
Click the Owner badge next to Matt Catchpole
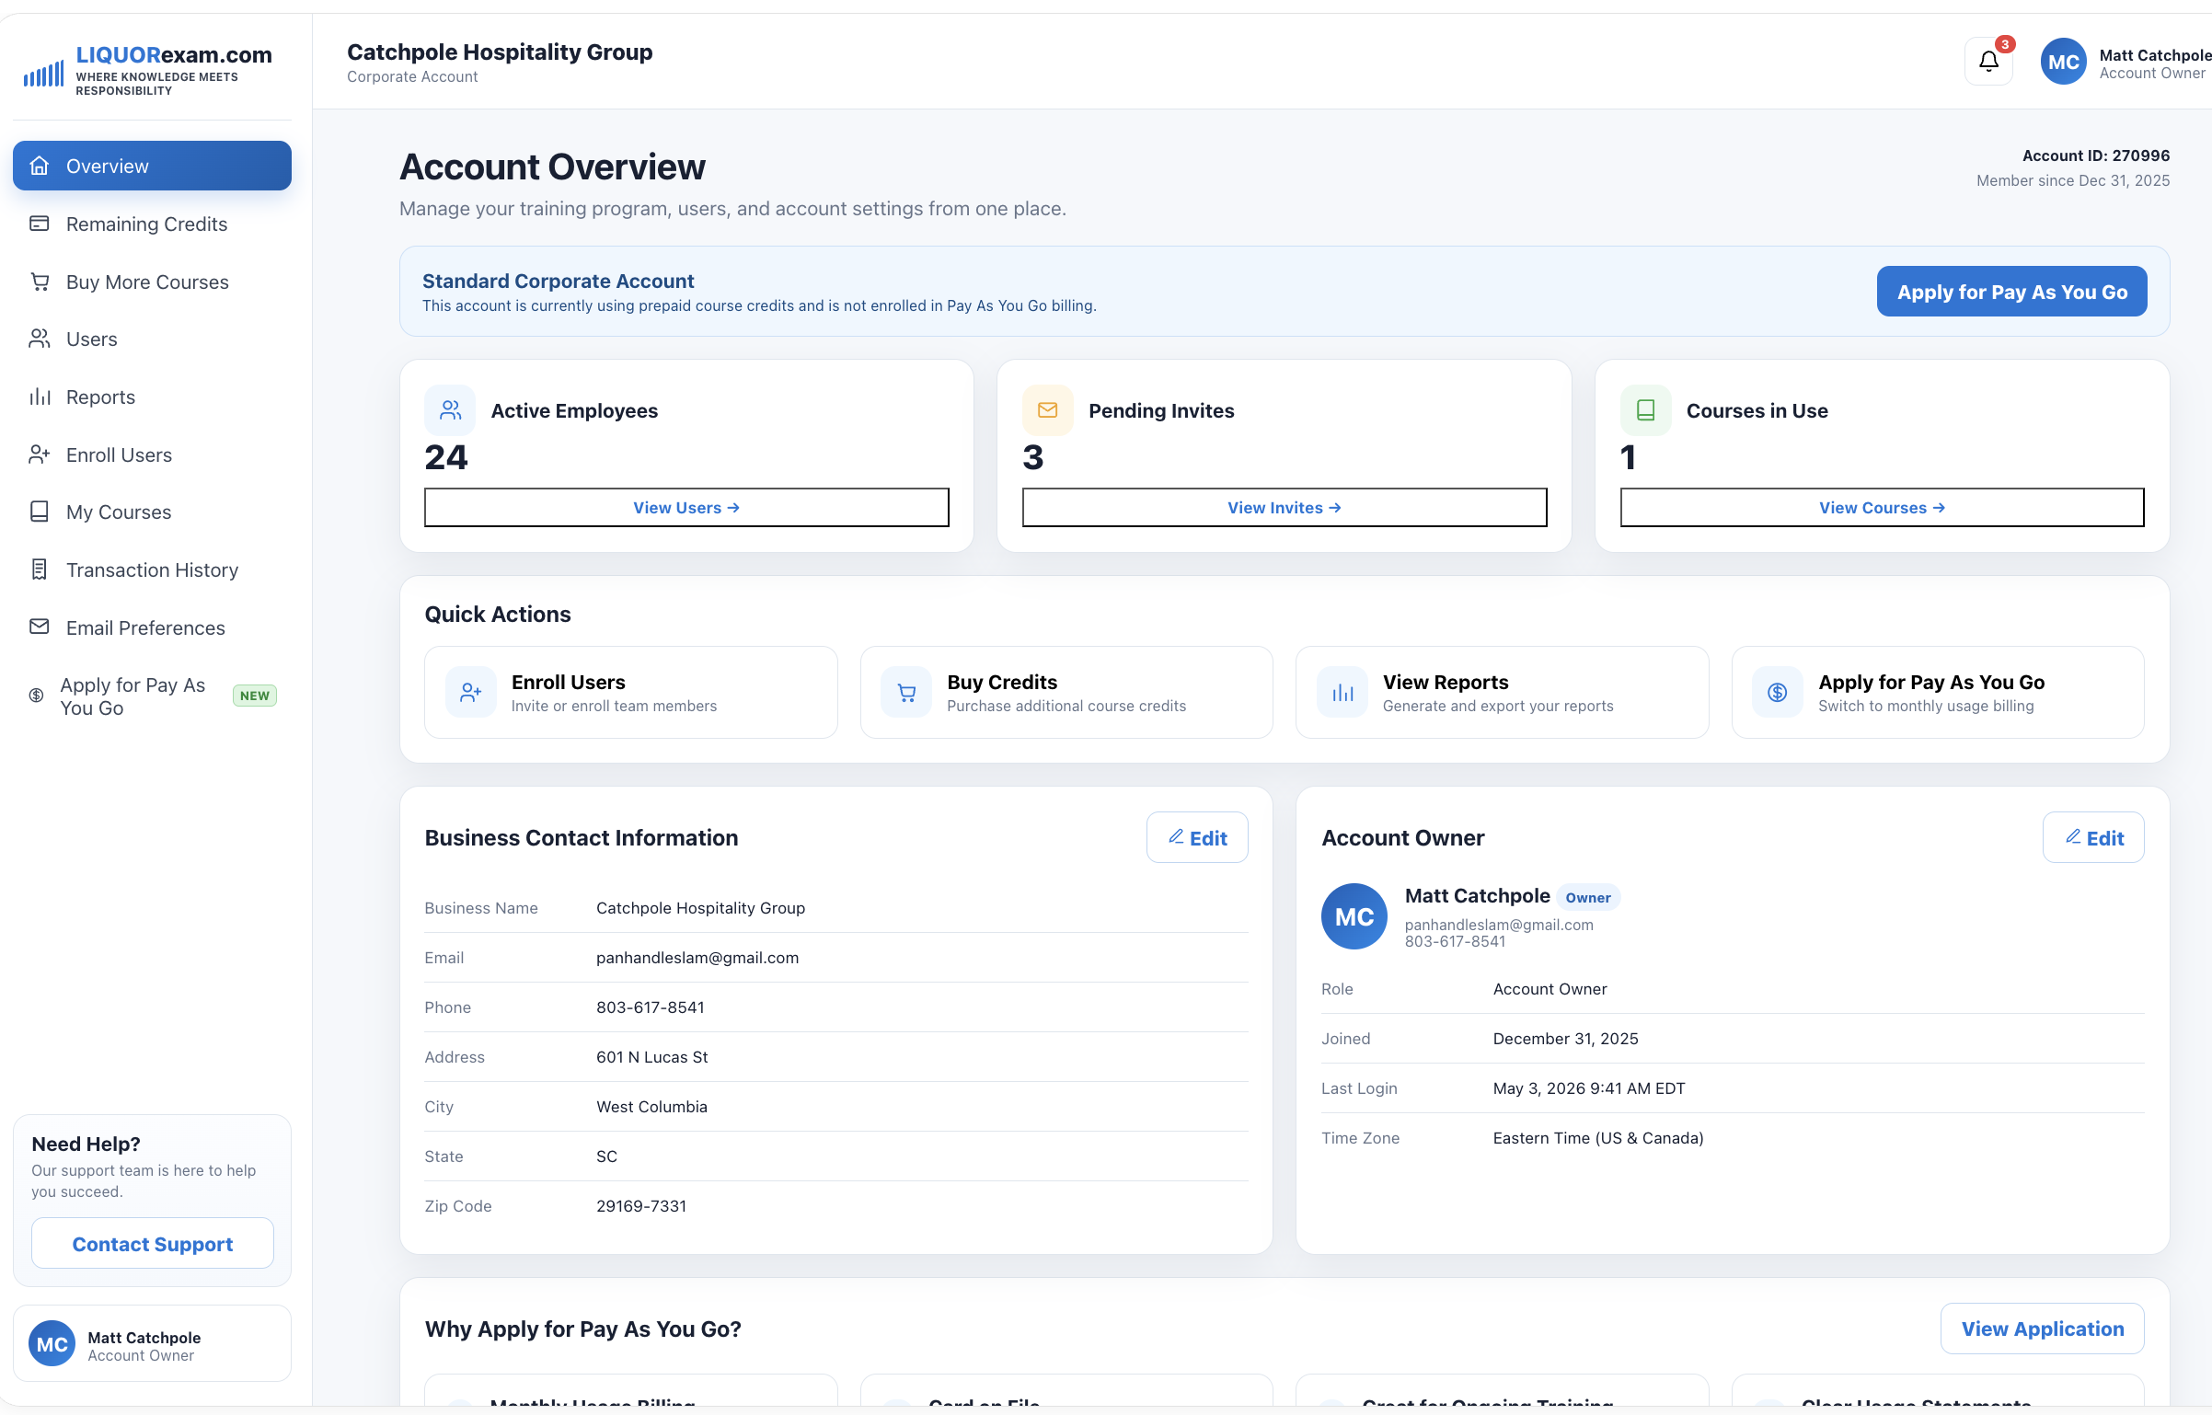1588,897
